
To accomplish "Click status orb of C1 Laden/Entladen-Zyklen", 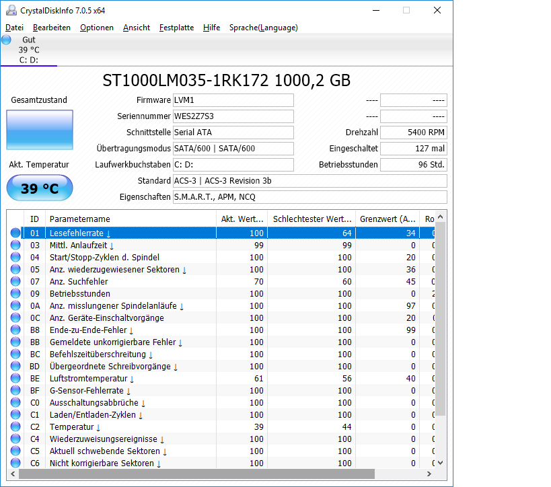I will [x=15, y=414].
